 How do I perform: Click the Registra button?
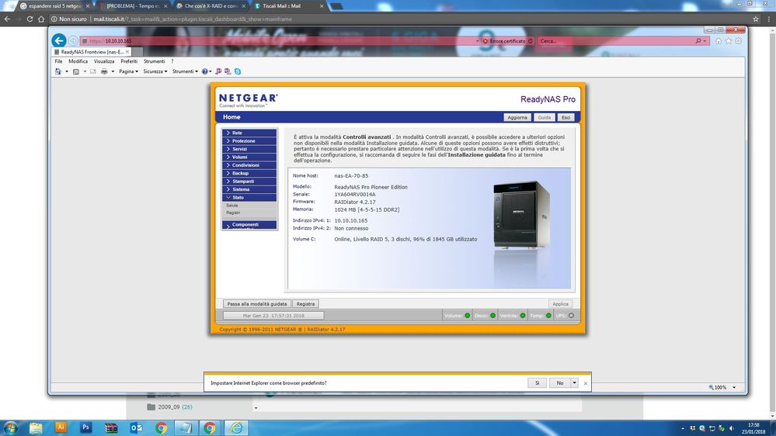(x=305, y=304)
